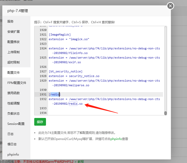Select the 超时限制 tab
This screenshot has width=187, height=163.
pos(16,62)
